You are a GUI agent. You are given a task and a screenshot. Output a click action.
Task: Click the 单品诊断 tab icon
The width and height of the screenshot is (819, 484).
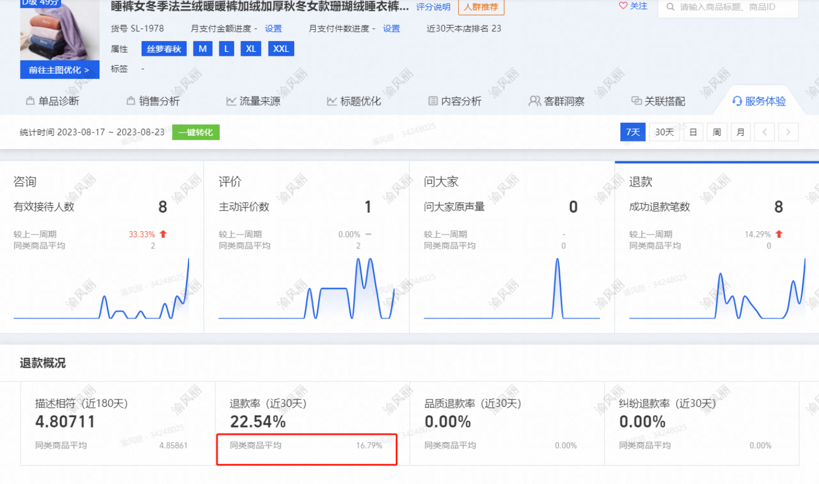(x=30, y=101)
